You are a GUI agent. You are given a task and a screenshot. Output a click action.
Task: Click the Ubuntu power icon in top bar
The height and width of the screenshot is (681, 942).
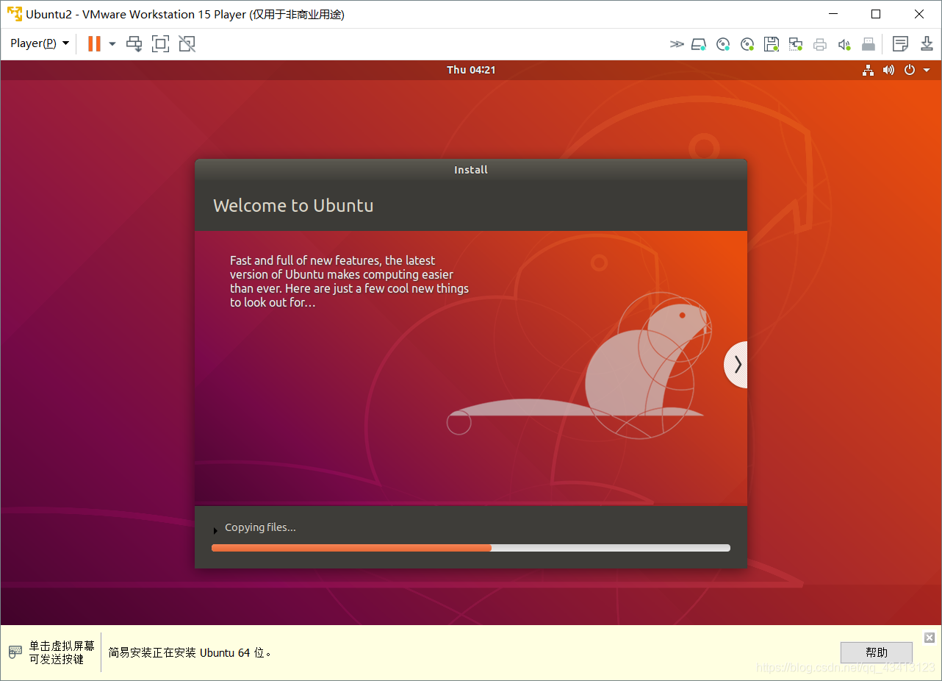click(x=910, y=70)
